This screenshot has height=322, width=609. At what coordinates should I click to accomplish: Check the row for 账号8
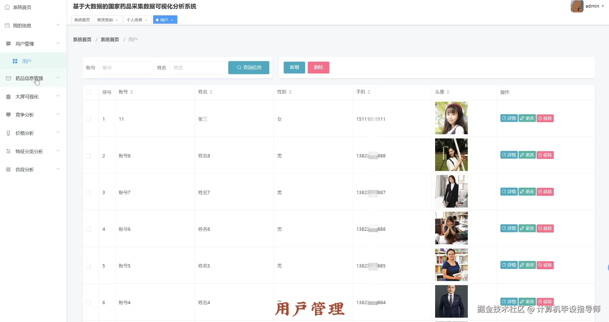[88, 156]
